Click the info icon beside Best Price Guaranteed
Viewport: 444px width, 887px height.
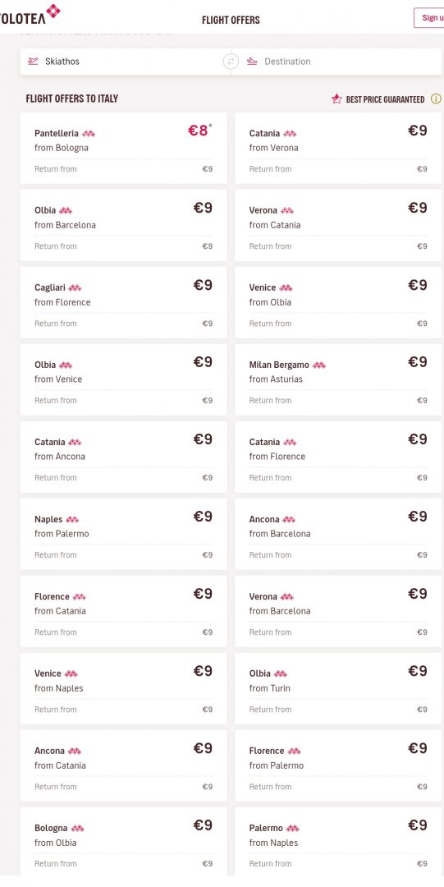[436, 99]
